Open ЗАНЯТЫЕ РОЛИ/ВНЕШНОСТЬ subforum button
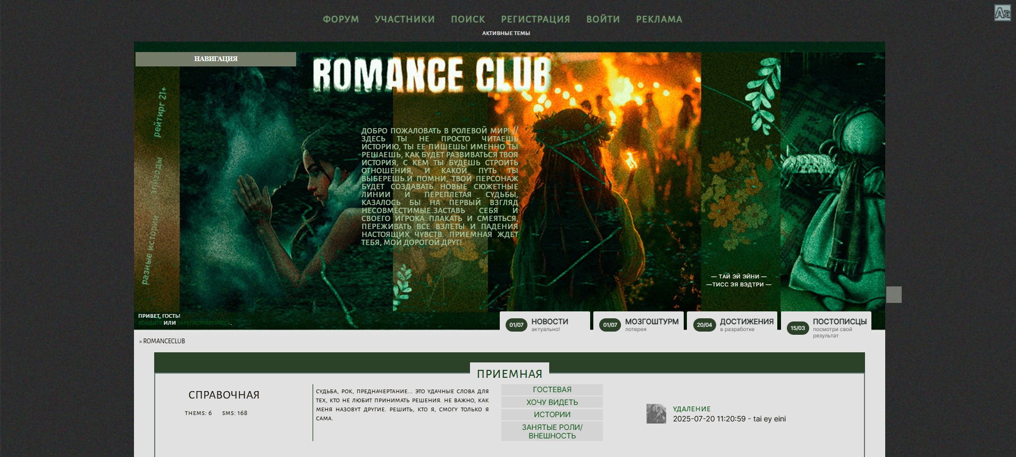The width and height of the screenshot is (1016, 457). click(552, 431)
